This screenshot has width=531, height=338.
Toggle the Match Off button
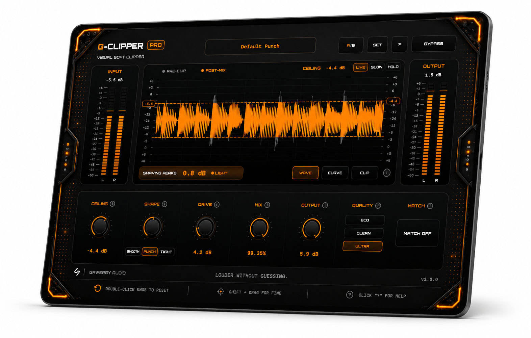point(417,233)
